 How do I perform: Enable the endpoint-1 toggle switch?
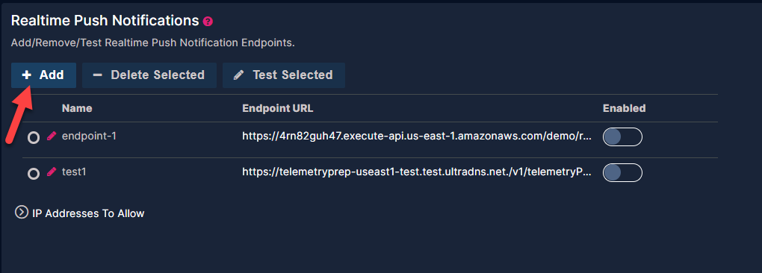point(622,137)
